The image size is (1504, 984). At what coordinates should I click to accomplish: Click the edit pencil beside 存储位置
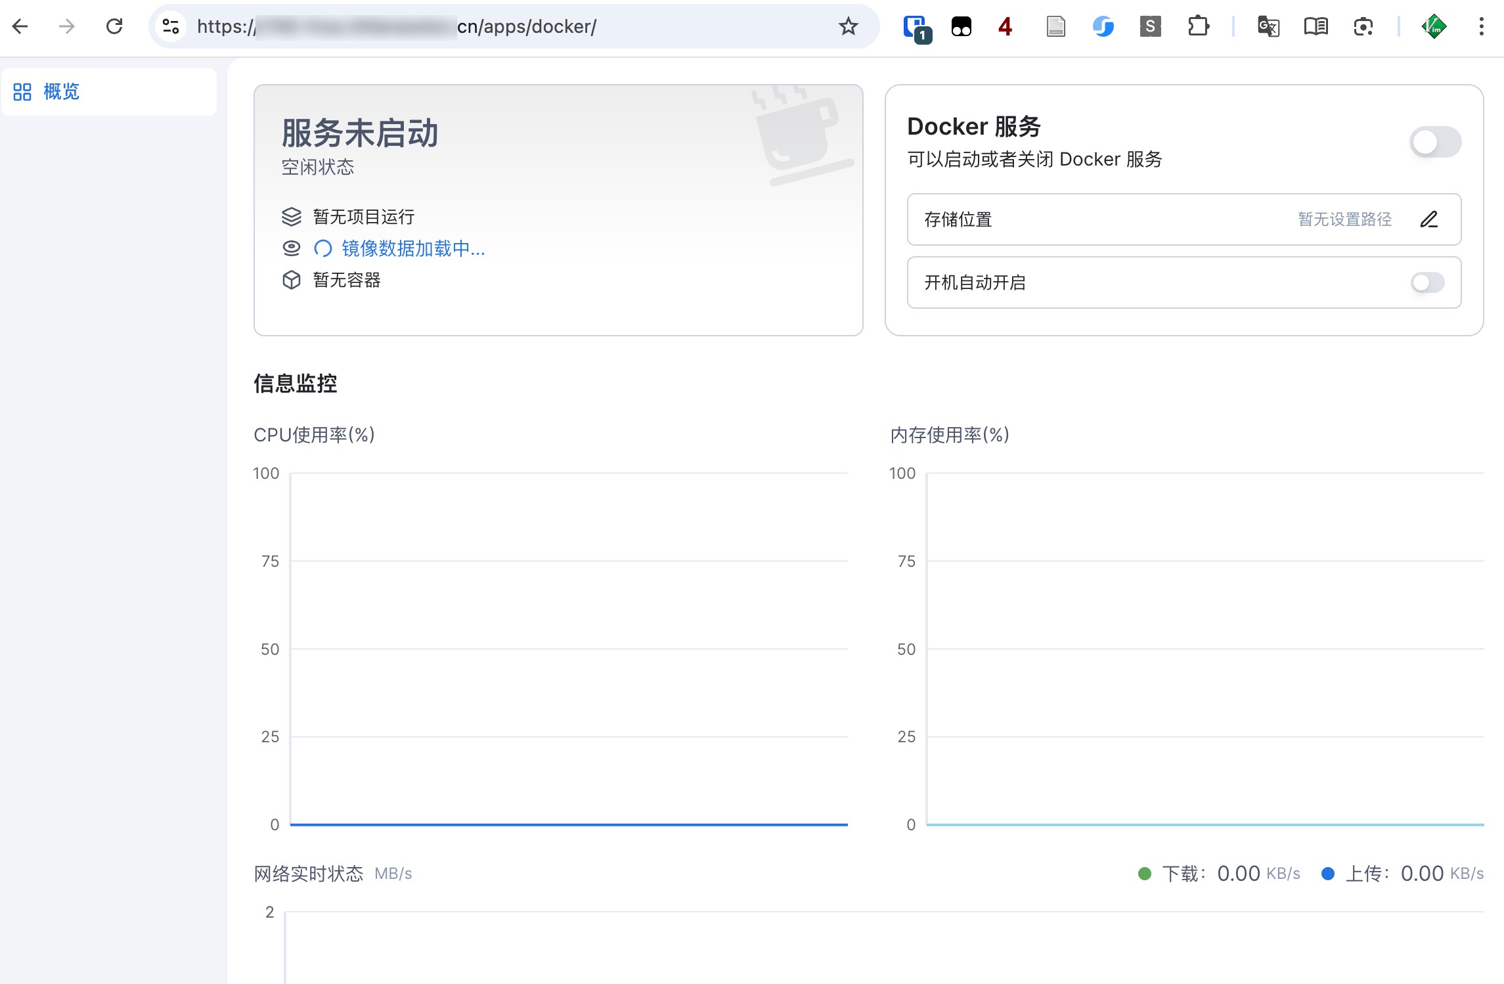tap(1430, 219)
